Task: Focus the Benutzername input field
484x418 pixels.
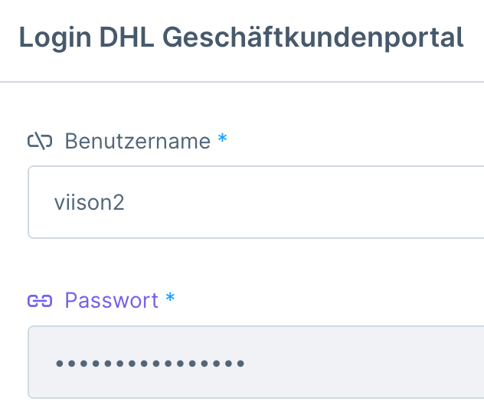Action: pyautogui.click(x=256, y=202)
